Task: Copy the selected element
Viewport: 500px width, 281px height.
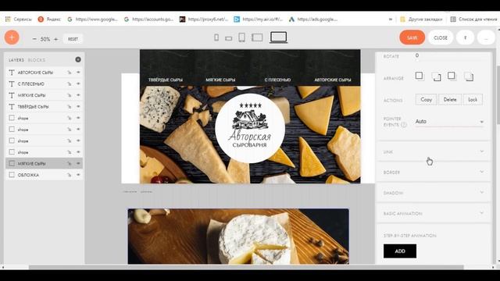Action: coord(426,100)
